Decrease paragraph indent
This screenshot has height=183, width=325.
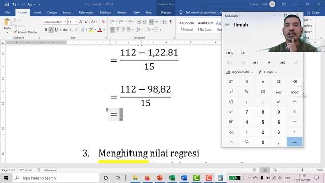click(x=139, y=22)
